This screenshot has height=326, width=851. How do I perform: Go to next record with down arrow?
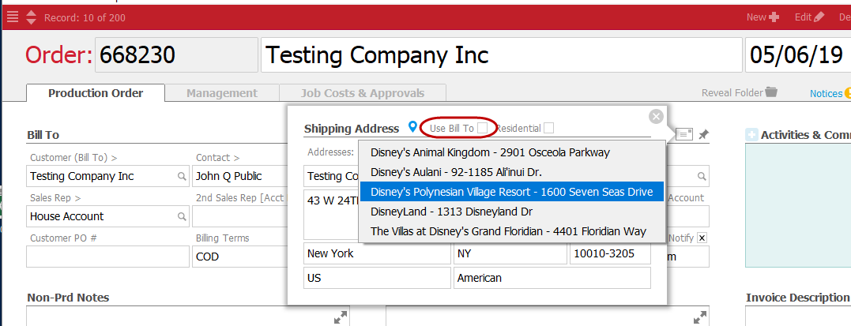31,21
